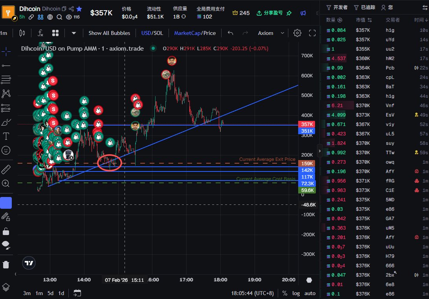Open the emoji icons tool

point(6,150)
